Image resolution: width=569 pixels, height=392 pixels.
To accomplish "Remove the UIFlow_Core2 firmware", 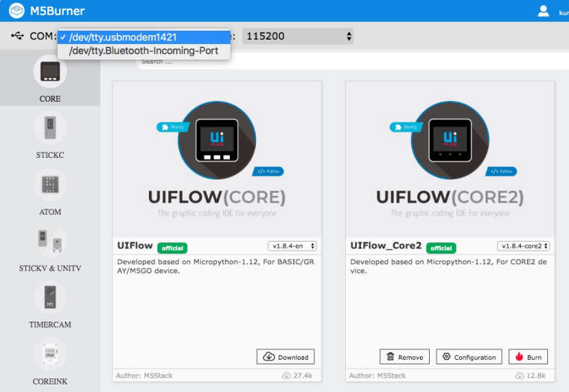I will (x=404, y=357).
